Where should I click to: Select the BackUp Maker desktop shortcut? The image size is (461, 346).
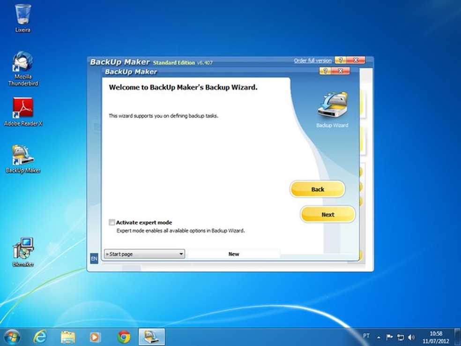point(23,156)
